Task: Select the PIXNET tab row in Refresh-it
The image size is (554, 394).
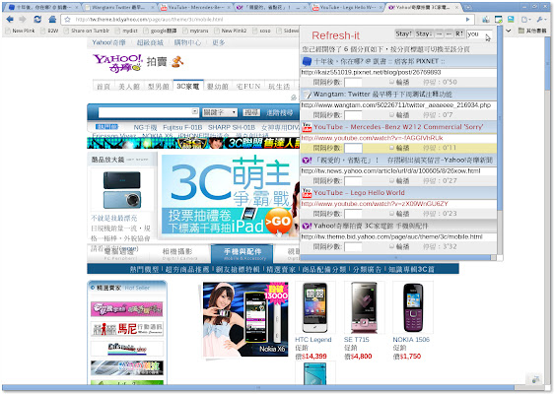Action: click(398, 61)
